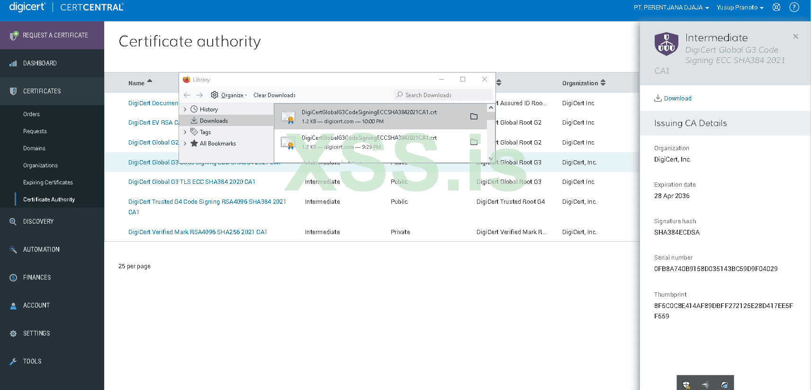Open the Organizations submenu item
Screen dimensions: 811x390
pos(40,165)
